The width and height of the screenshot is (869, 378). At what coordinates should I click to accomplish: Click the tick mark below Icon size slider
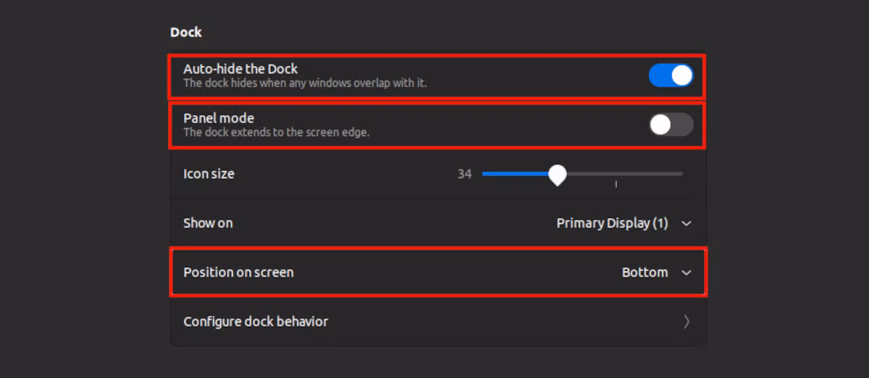click(x=616, y=185)
